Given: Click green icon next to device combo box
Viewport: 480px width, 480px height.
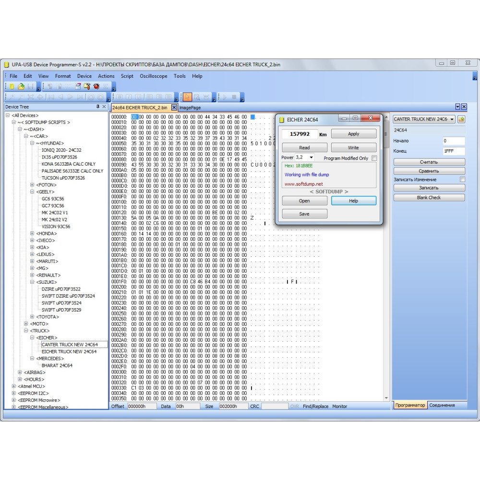Looking at the screenshot, I should tap(461, 119).
